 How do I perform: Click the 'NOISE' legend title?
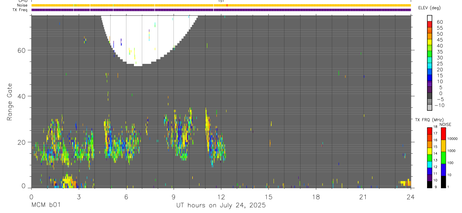pos(445,124)
